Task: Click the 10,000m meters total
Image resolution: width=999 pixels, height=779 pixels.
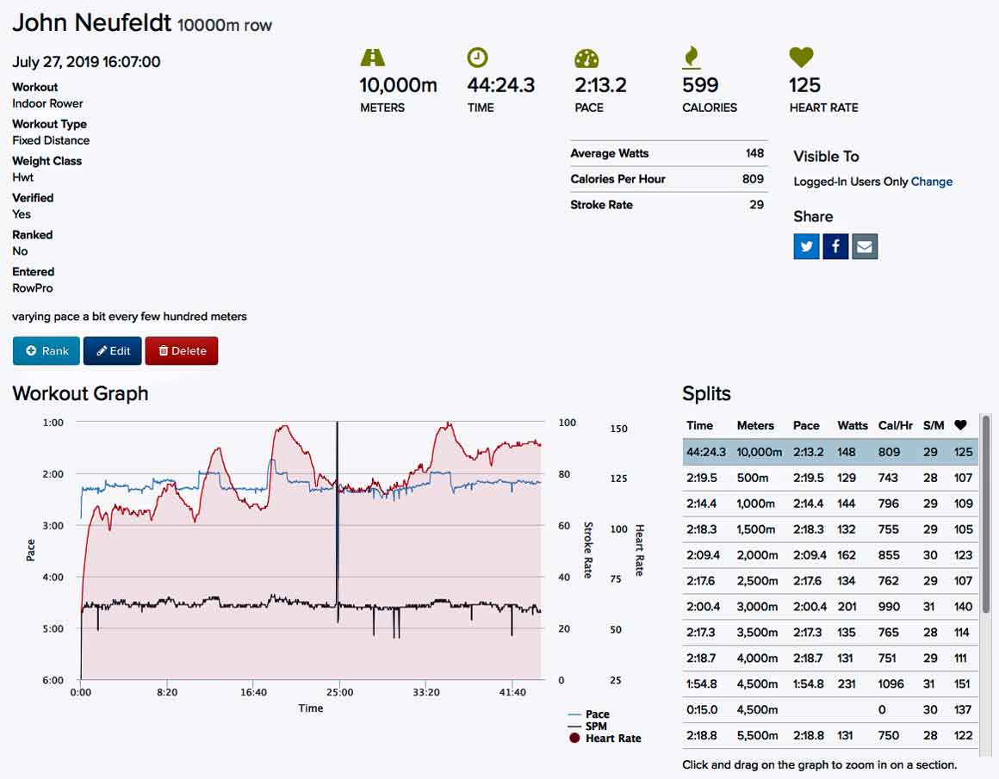Action: click(x=398, y=85)
